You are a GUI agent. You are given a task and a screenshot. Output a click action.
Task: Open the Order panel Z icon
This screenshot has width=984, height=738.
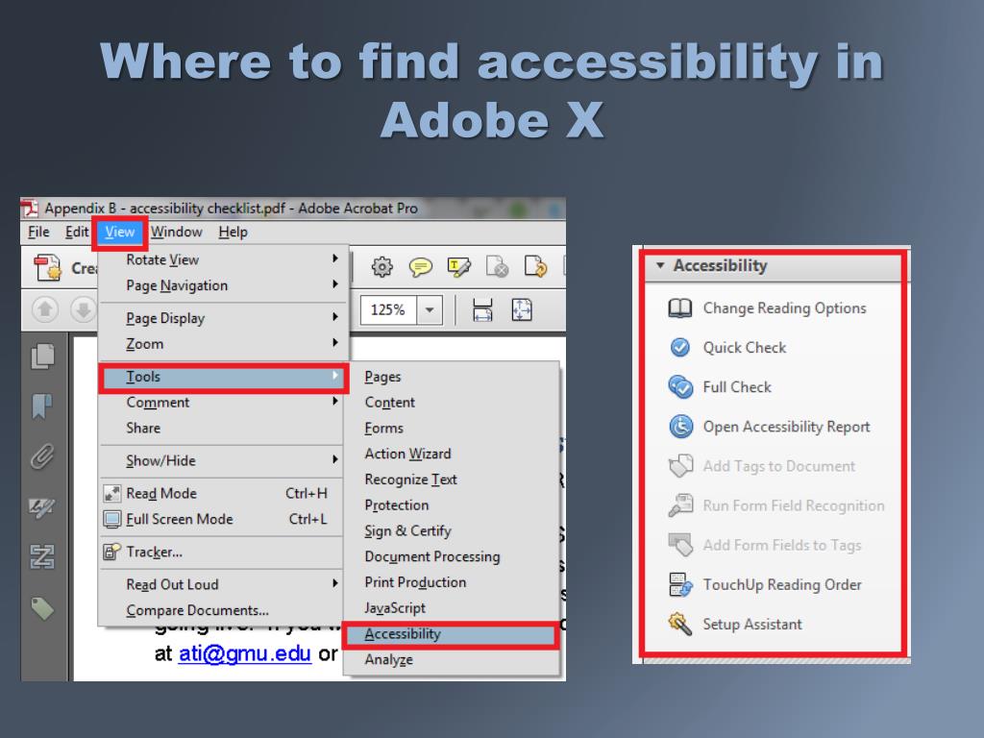42,556
